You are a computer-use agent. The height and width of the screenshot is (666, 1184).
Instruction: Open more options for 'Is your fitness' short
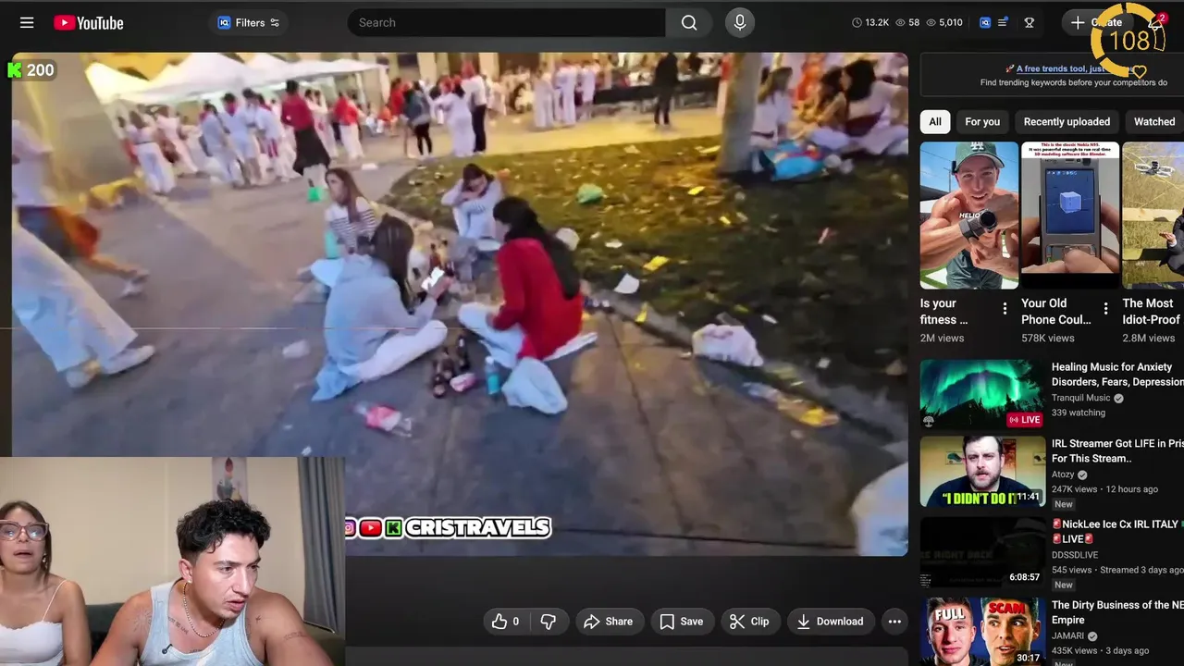pos(1005,309)
